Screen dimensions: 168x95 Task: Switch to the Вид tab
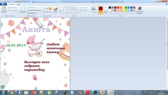click(19, 4)
